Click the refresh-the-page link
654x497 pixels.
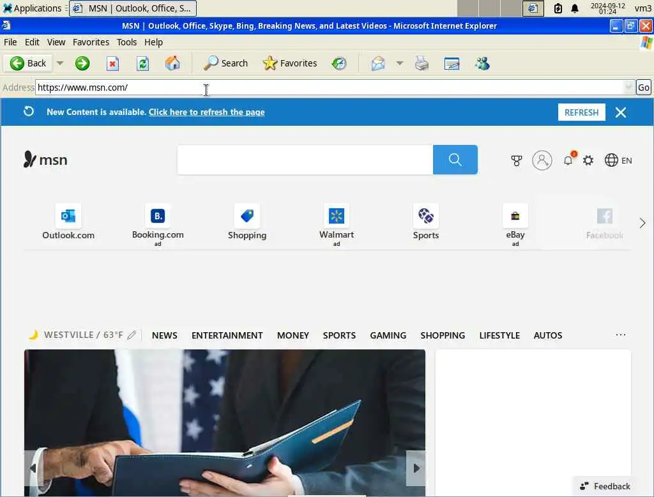point(206,112)
